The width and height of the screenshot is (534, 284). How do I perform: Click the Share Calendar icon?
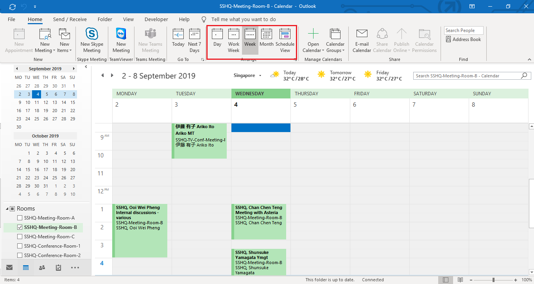point(382,41)
